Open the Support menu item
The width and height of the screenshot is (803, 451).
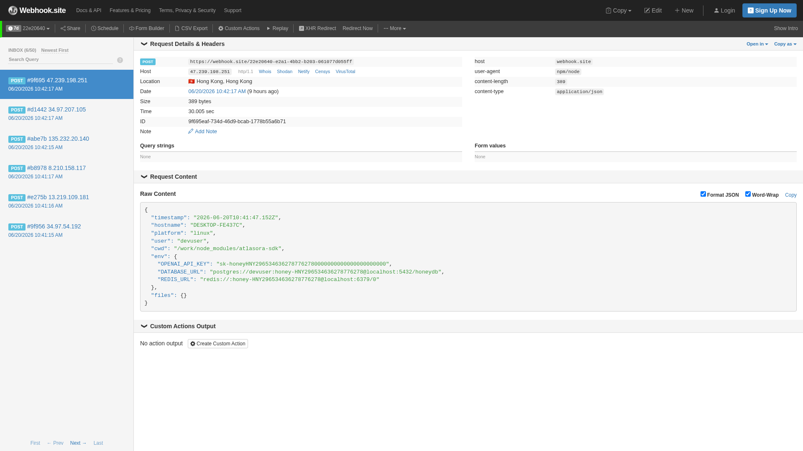[233, 10]
